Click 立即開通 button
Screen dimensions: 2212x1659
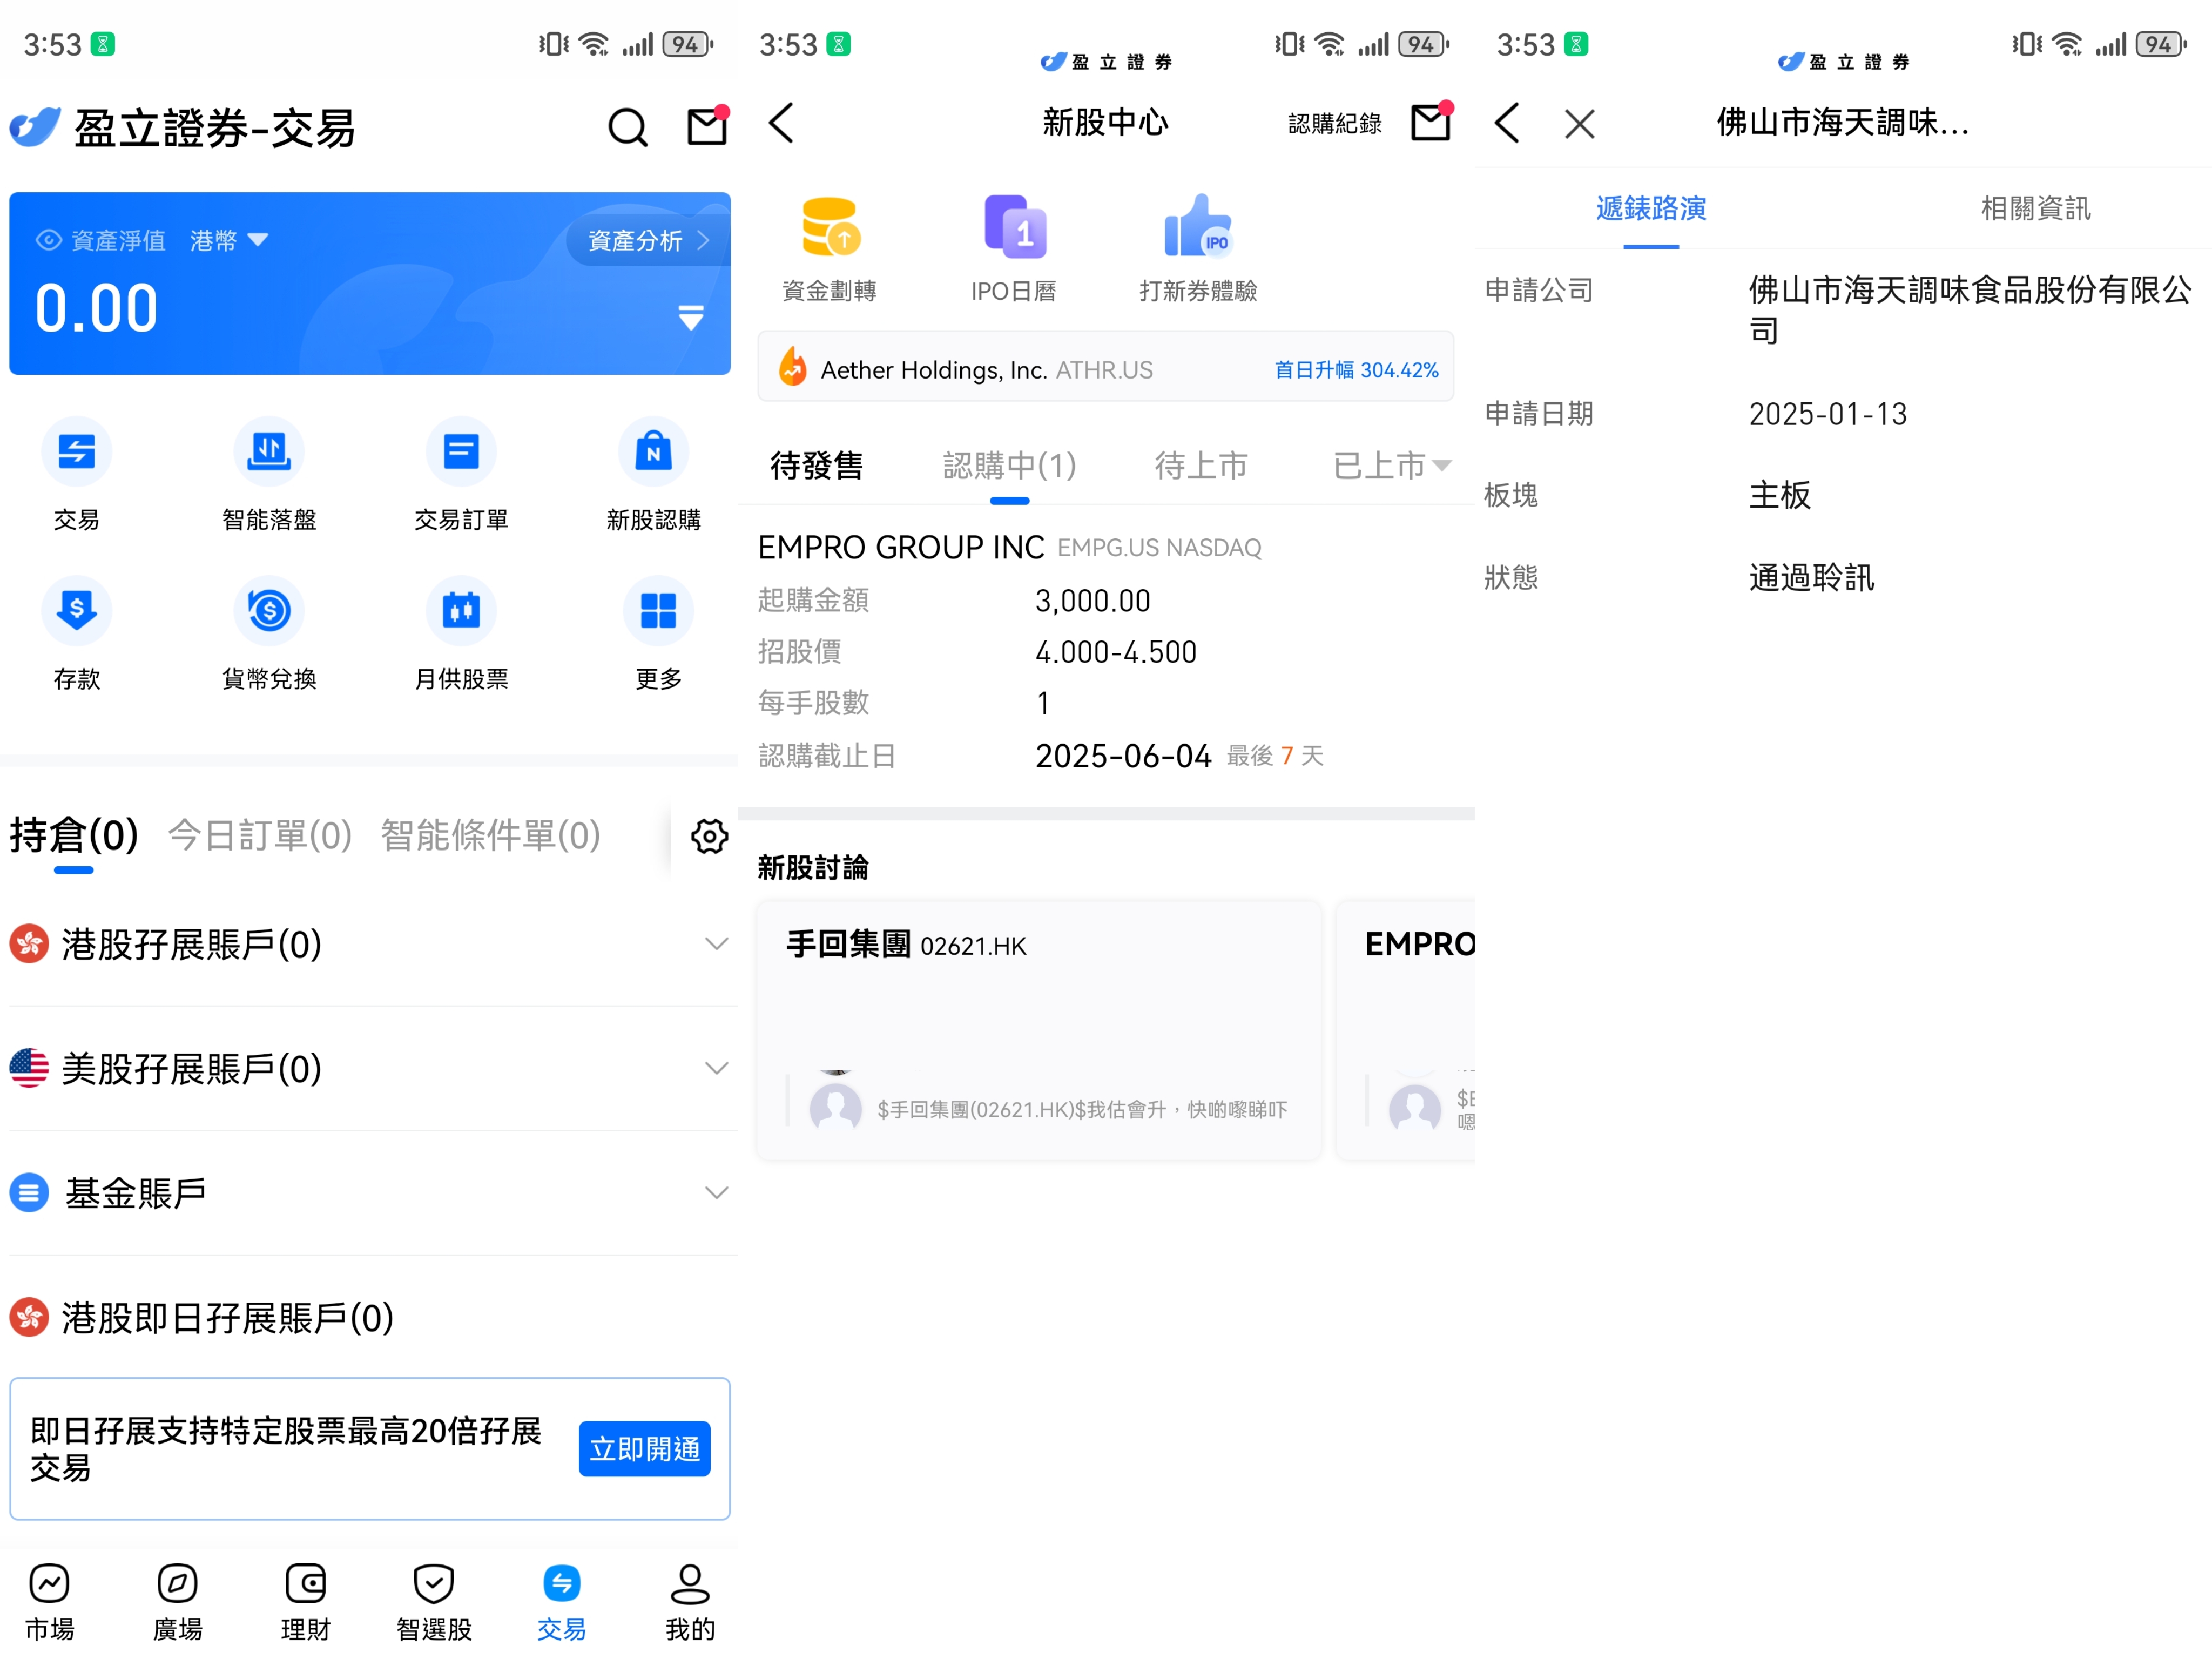[x=645, y=1448]
